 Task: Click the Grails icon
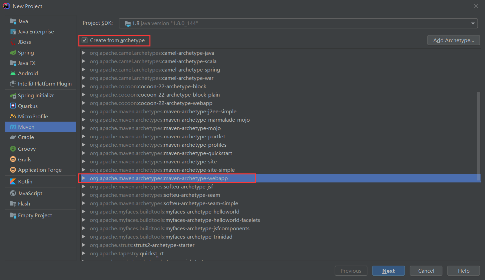[x=13, y=159]
